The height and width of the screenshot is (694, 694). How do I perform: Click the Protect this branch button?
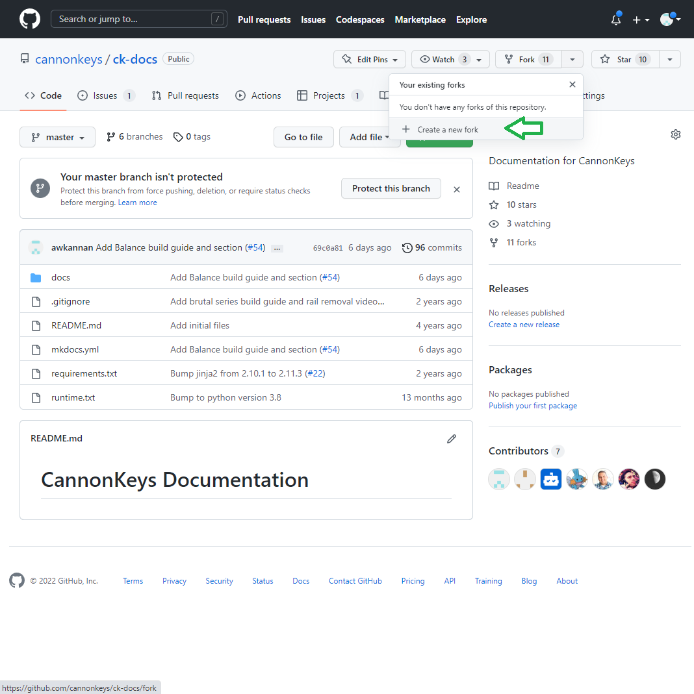tap(391, 188)
